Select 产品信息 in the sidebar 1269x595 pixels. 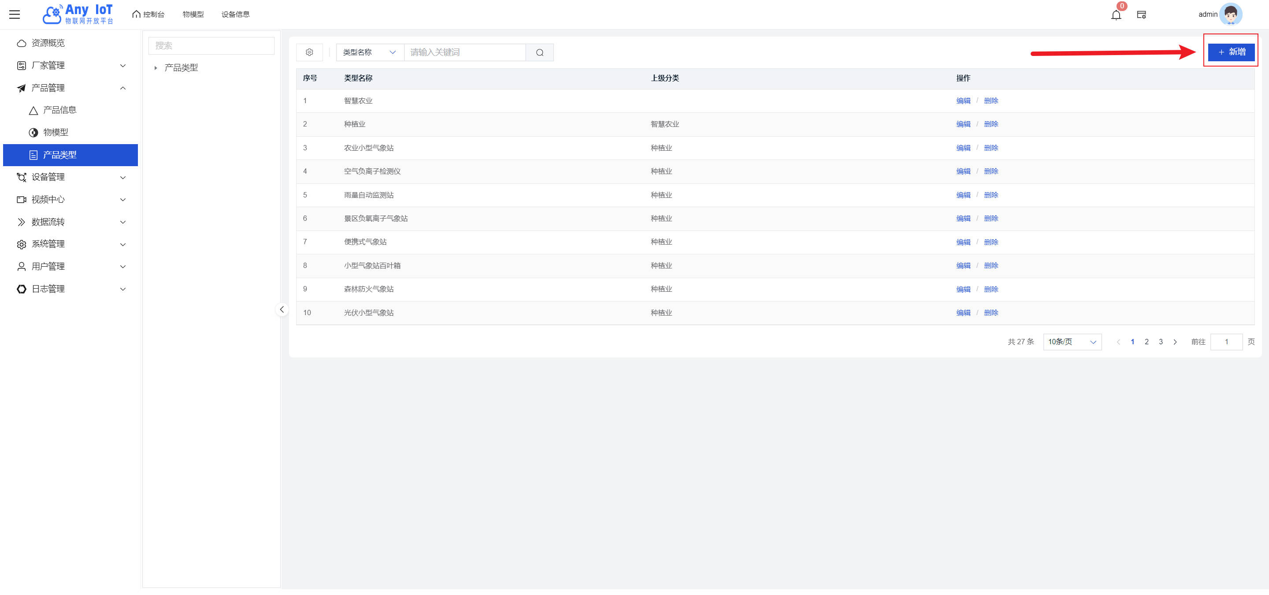(59, 110)
